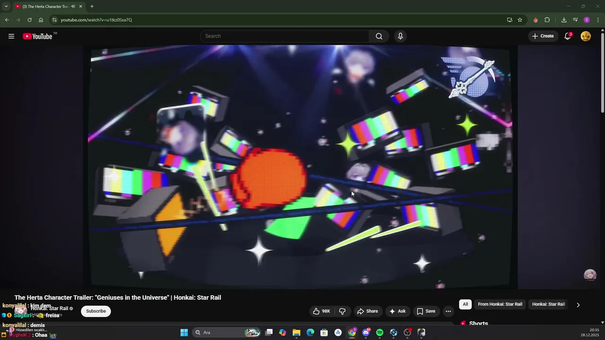The image size is (605, 340).
Task: Open media controls in toolbar
Action: pos(575,20)
